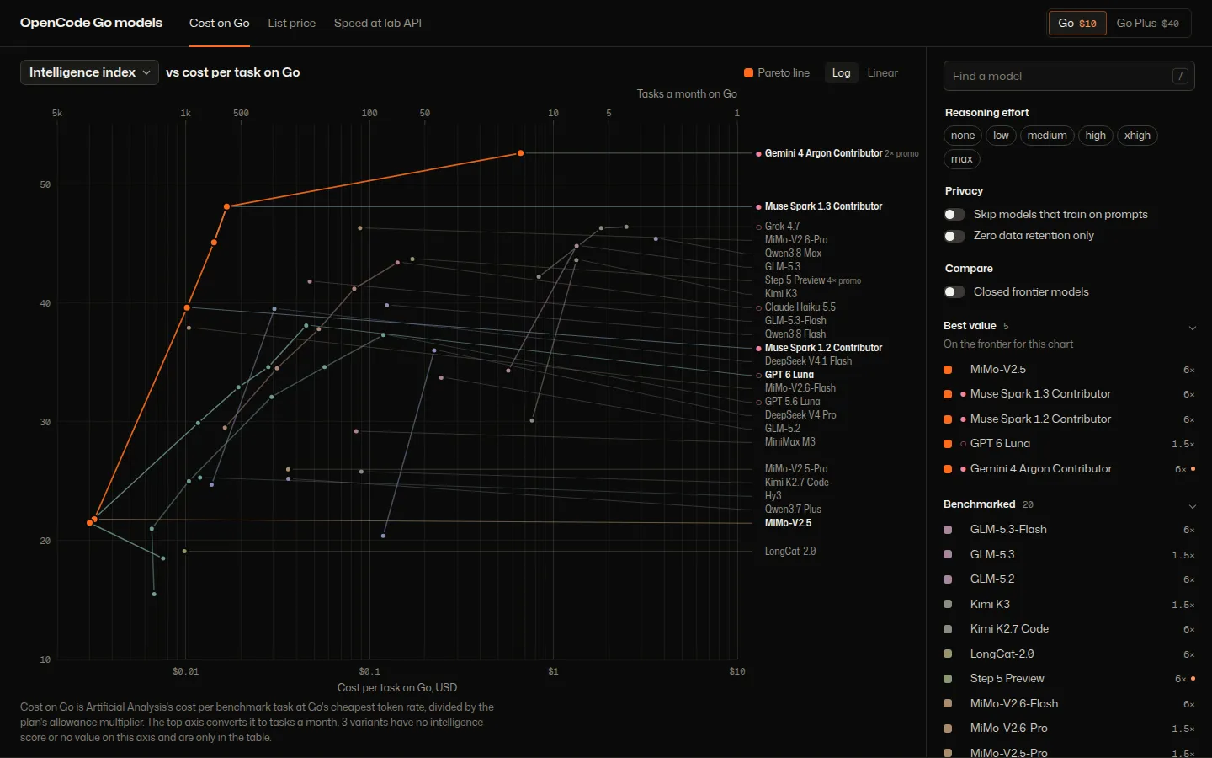Click the Claude Haiku 5.5 chart label
Image resolution: width=1212 pixels, height=758 pixels.
(800, 307)
